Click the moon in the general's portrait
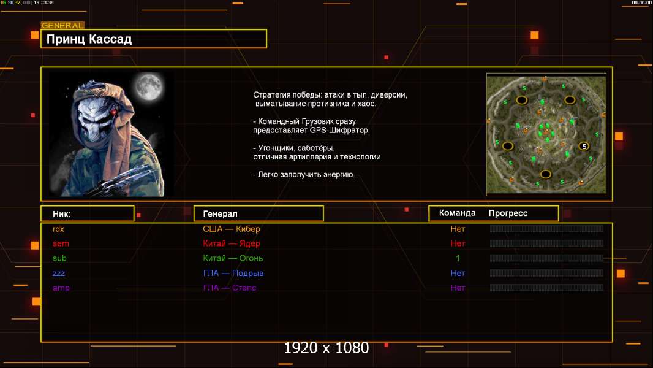This screenshot has height=368, width=653. pos(148,86)
